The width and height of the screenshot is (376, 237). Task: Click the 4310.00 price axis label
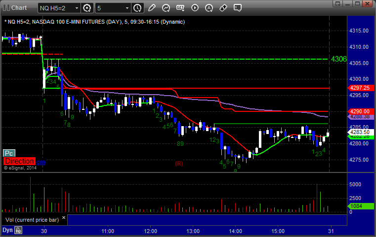point(359,47)
